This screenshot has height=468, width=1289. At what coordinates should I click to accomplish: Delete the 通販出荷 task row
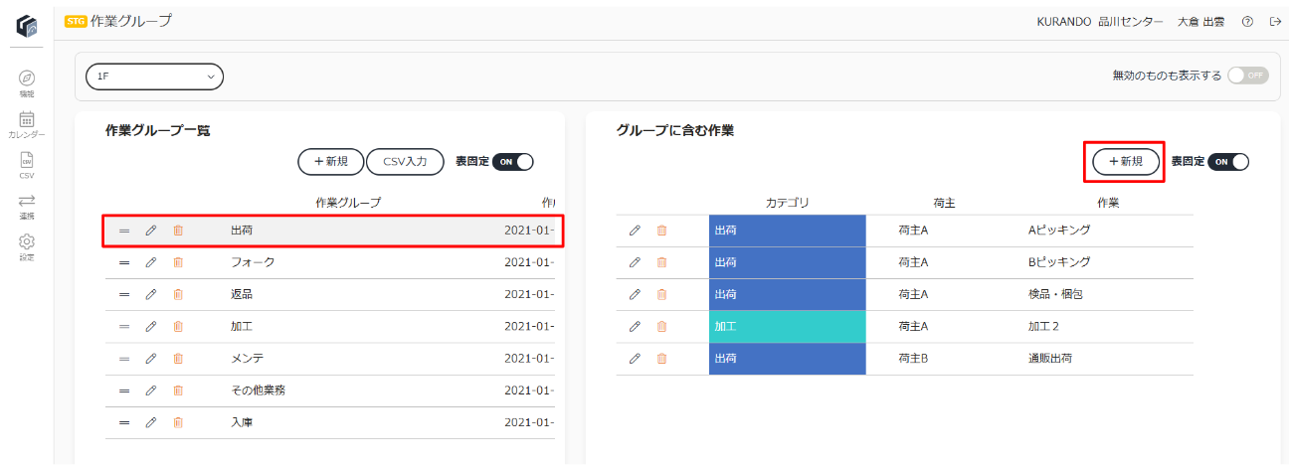661,358
